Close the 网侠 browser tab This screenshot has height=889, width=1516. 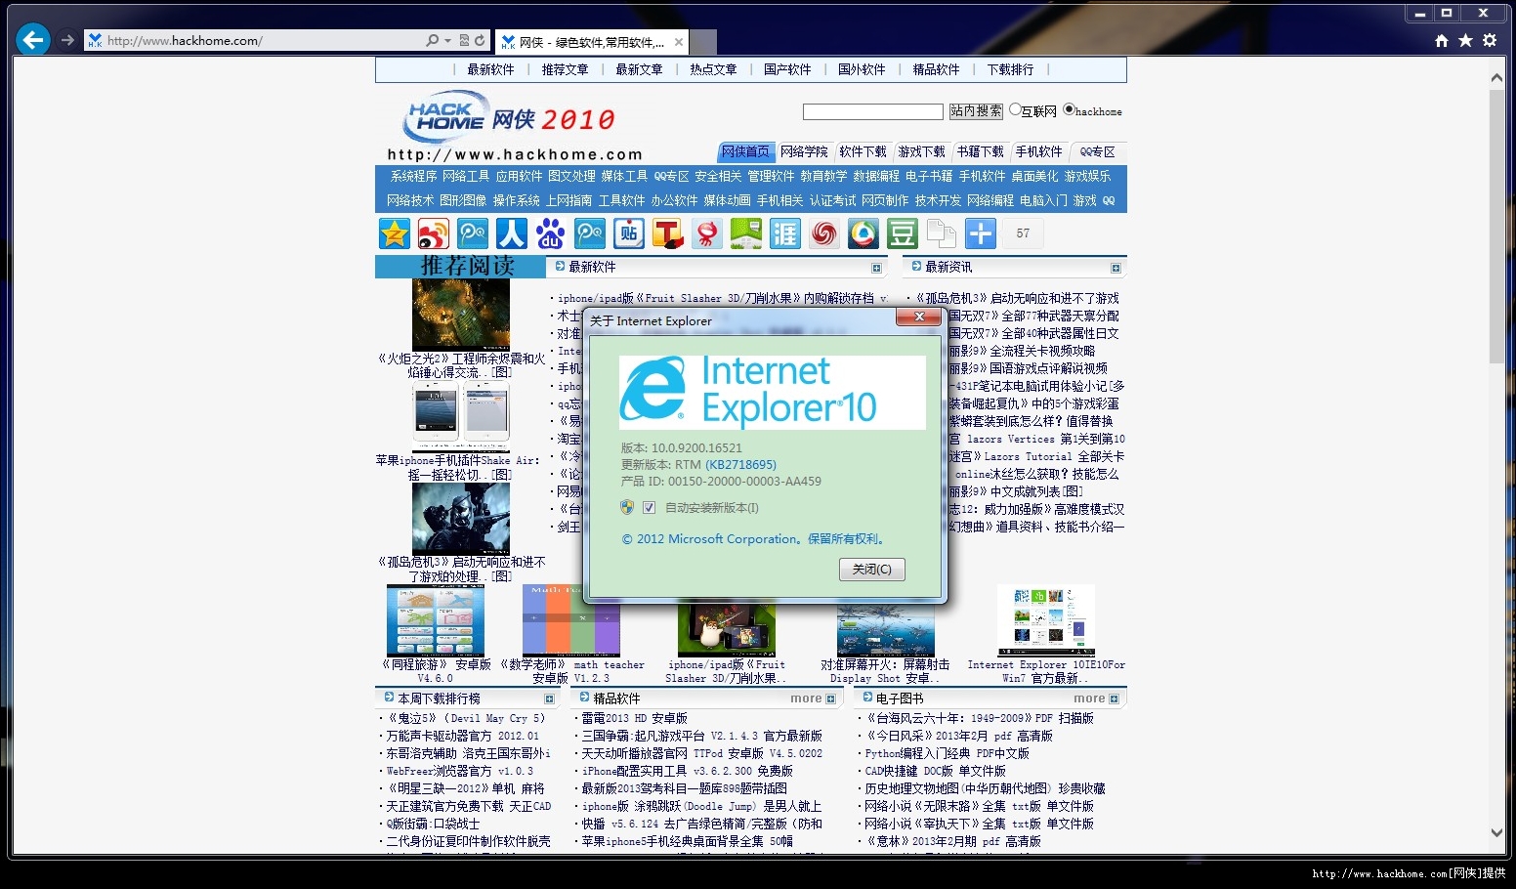[x=679, y=42]
